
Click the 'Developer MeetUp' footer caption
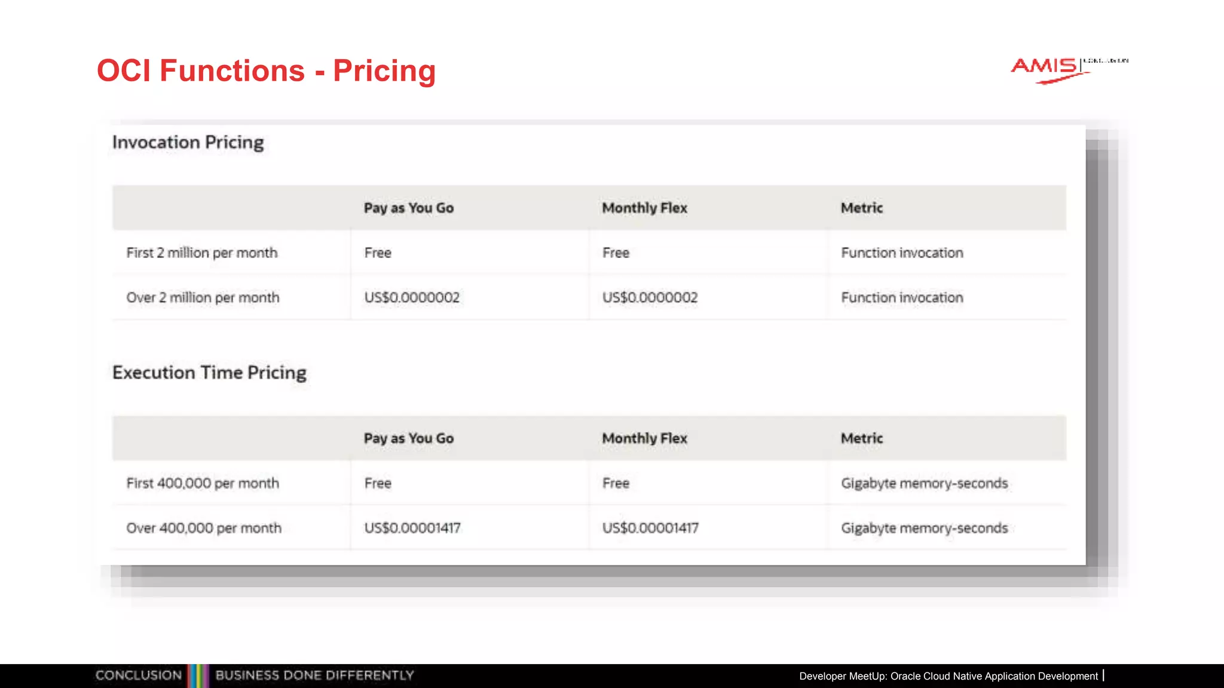[x=948, y=676]
